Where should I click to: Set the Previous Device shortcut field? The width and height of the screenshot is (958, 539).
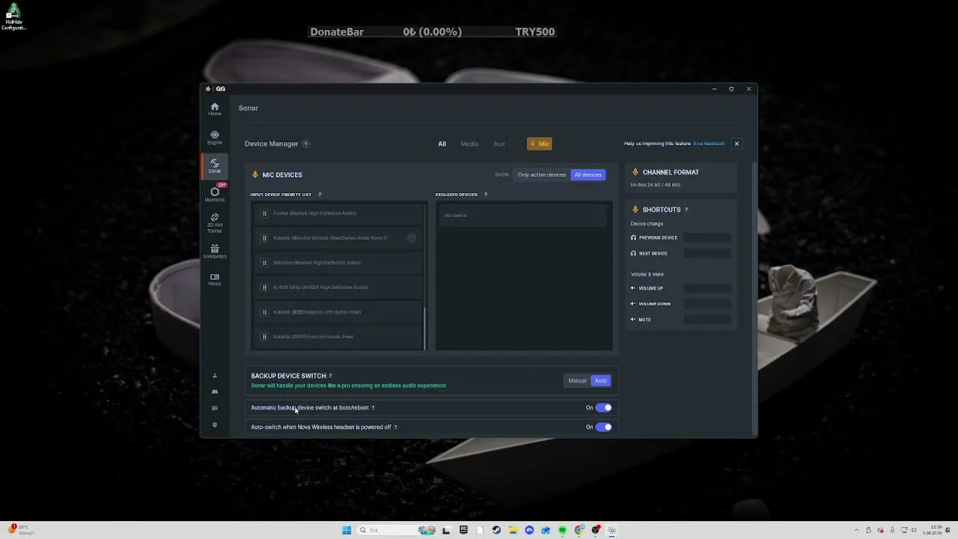[707, 238]
